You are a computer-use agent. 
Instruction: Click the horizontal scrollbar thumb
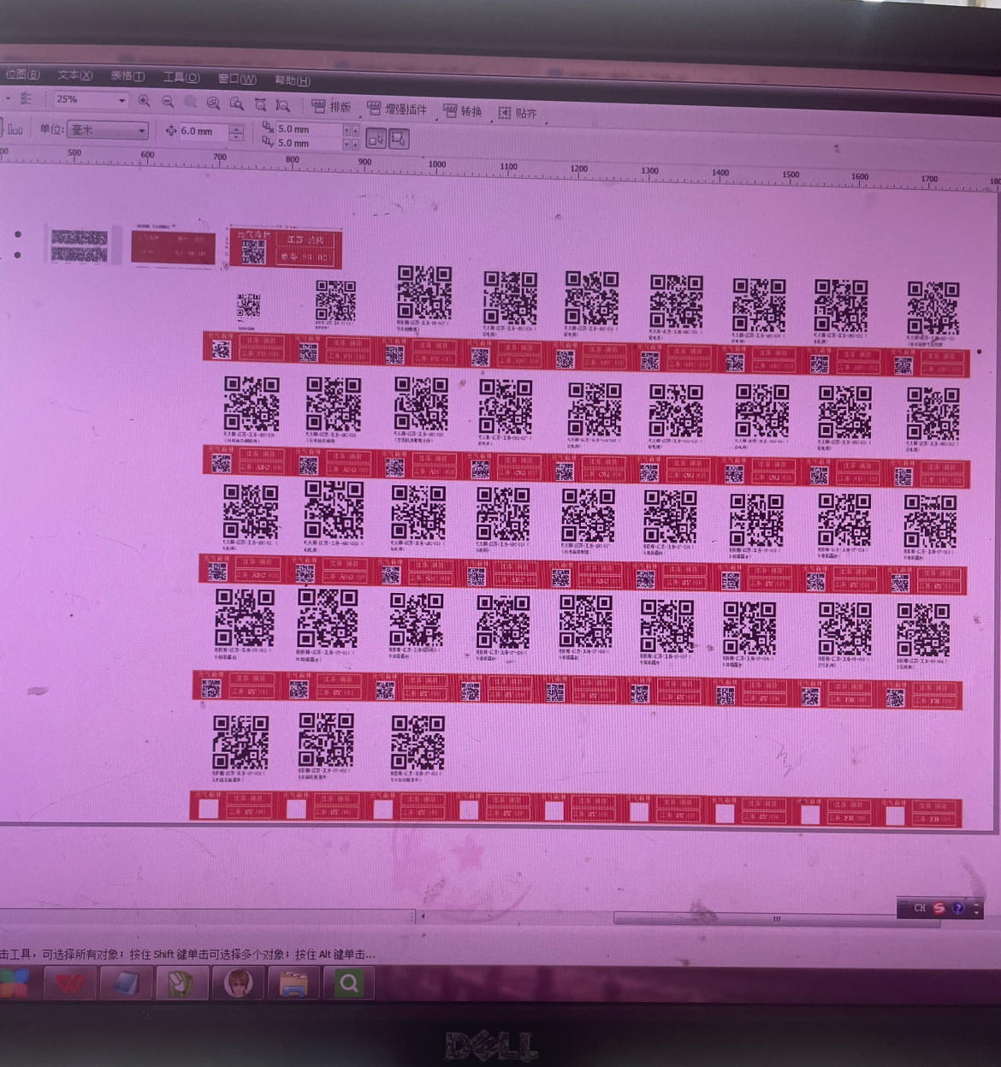pyautogui.click(x=775, y=919)
